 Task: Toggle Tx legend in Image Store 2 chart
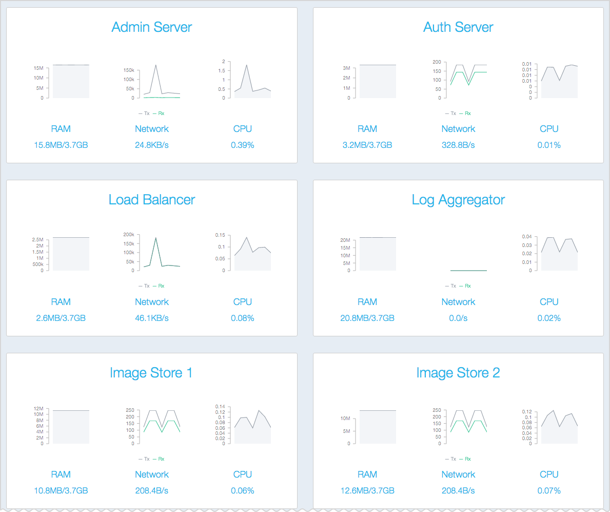451,459
